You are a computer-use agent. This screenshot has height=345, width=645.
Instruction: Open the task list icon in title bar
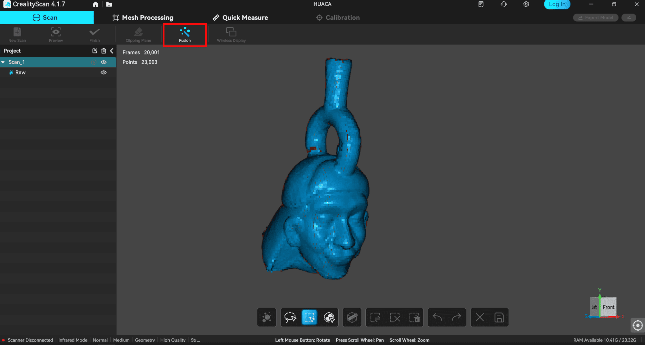pos(481,5)
